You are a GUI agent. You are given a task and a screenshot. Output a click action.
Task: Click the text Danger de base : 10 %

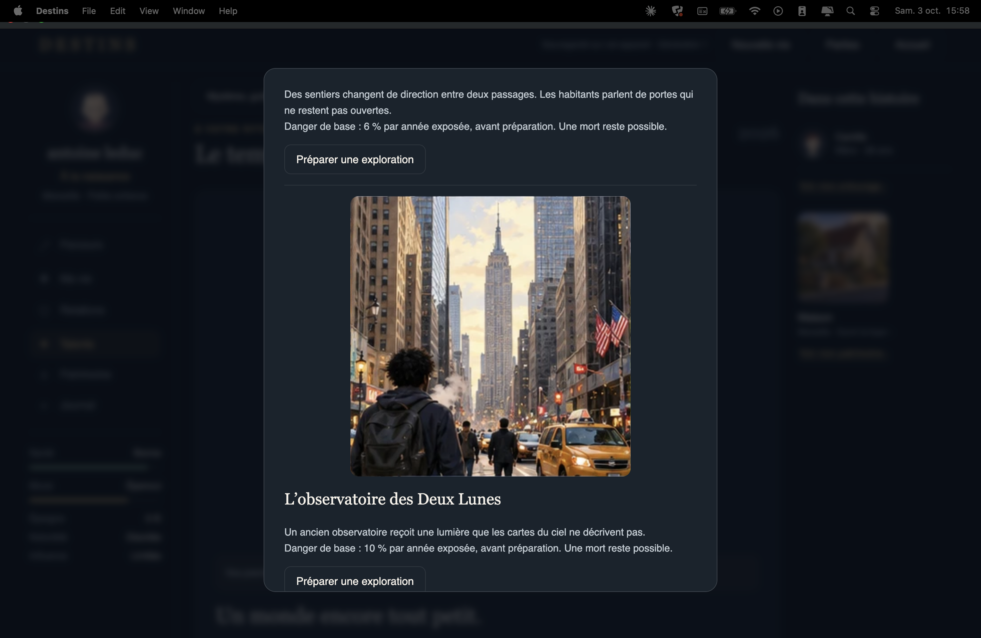336,548
